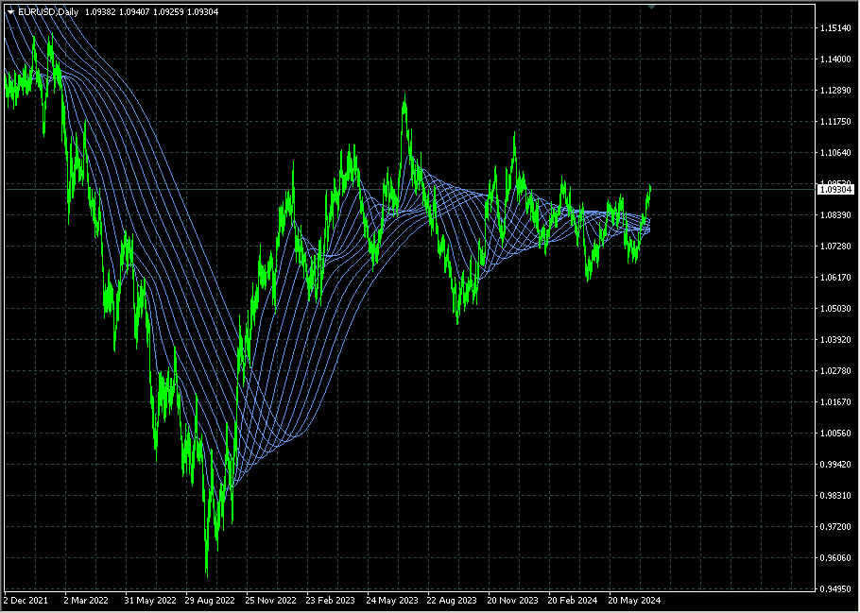Click the 2 Dec 2021 date label
Screen dimensions: 860x613
click(x=26, y=601)
